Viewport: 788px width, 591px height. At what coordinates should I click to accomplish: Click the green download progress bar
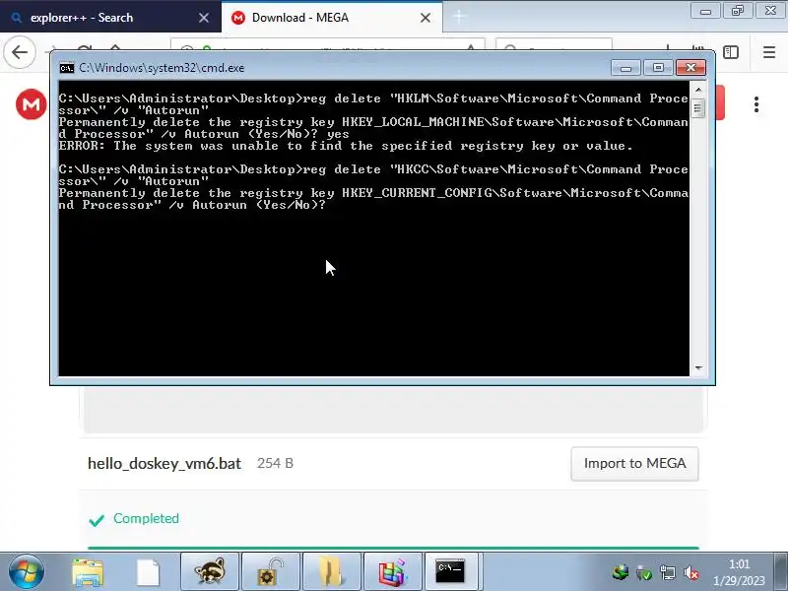tap(393, 548)
